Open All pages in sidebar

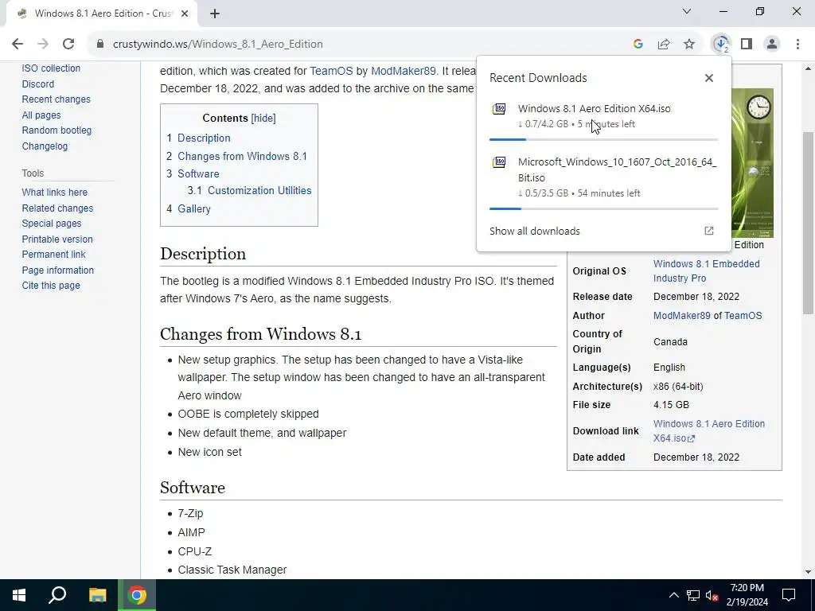click(41, 115)
